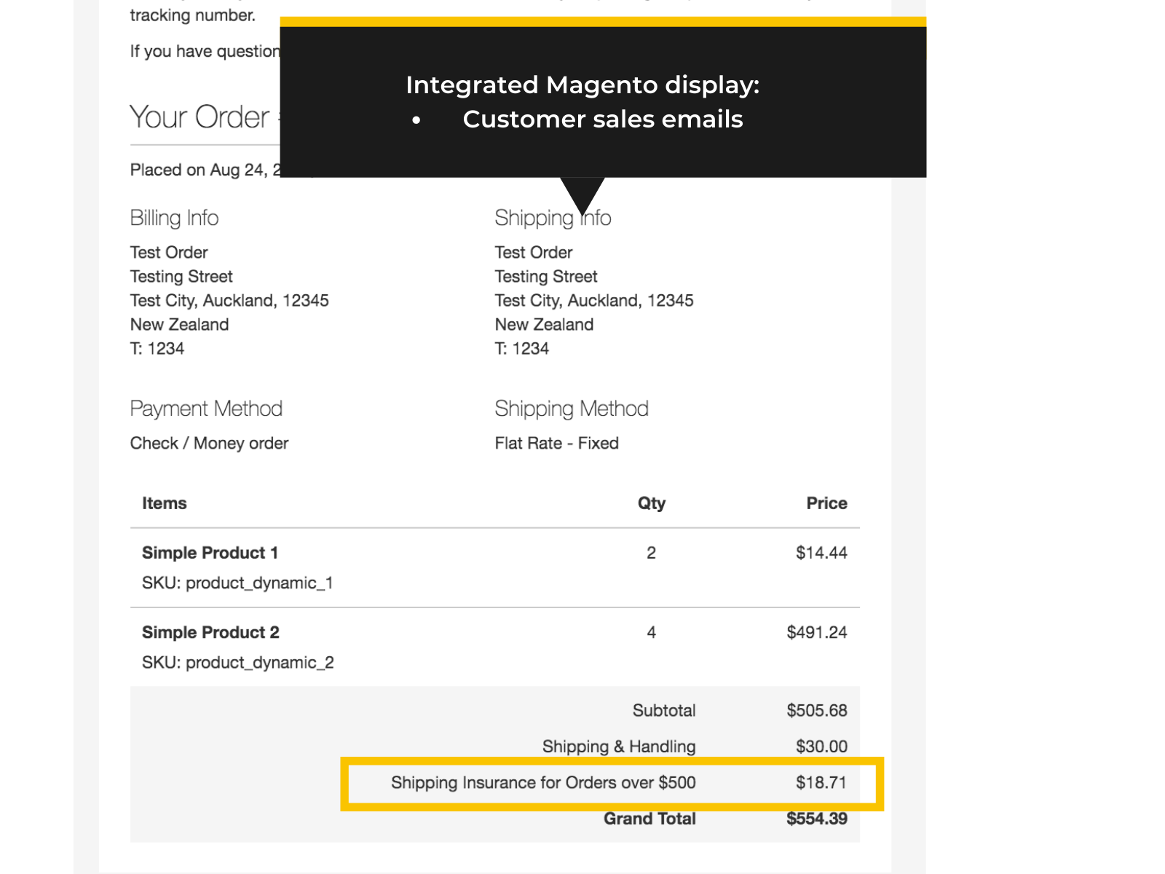The height and width of the screenshot is (874, 1165).
Task: Click the $491.24 price value
Action: (816, 632)
